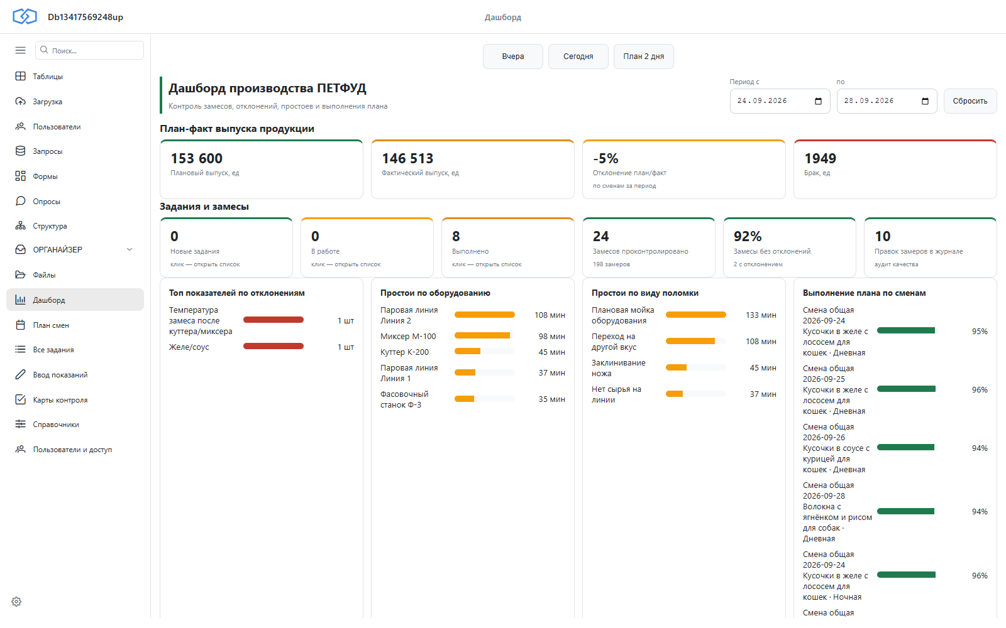
Task: Click the Замесов проконтролировано card
Action: [649, 247]
